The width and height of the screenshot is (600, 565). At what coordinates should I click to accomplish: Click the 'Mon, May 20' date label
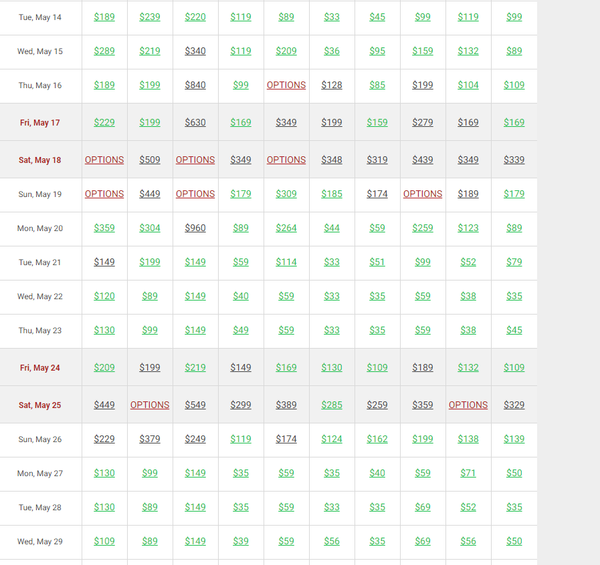(39, 228)
